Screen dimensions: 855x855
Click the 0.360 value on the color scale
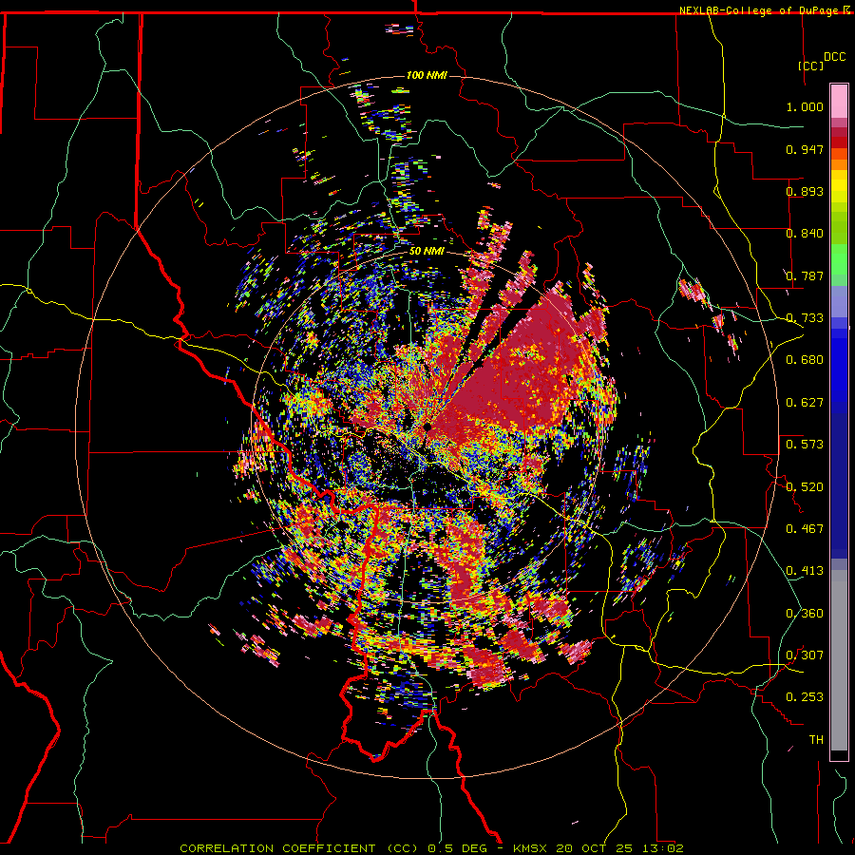[805, 614]
